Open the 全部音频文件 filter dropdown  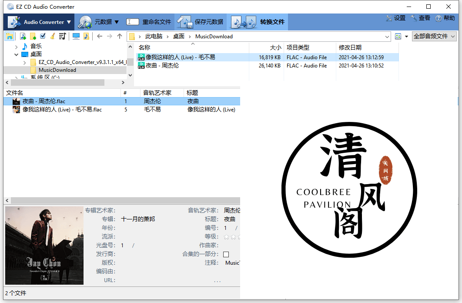[434, 36]
